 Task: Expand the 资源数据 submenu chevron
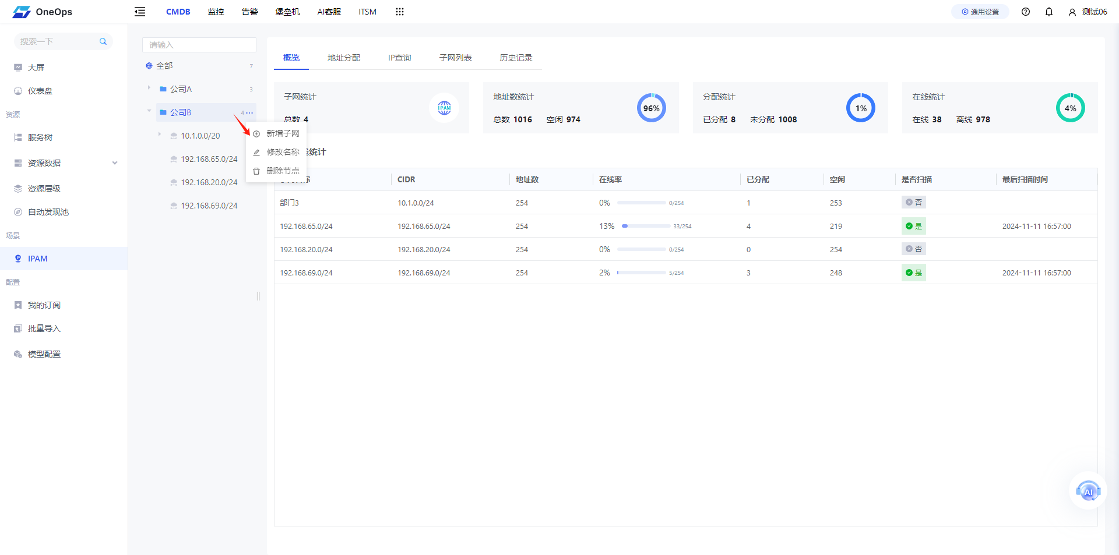pos(115,163)
